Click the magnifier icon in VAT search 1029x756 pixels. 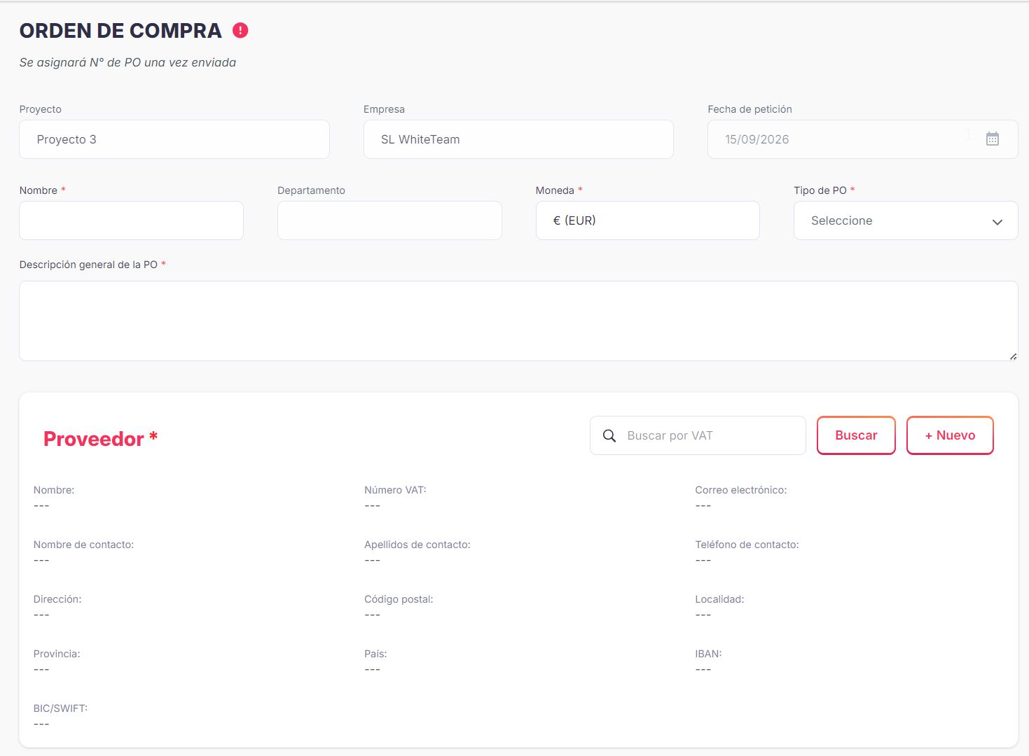[609, 435]
